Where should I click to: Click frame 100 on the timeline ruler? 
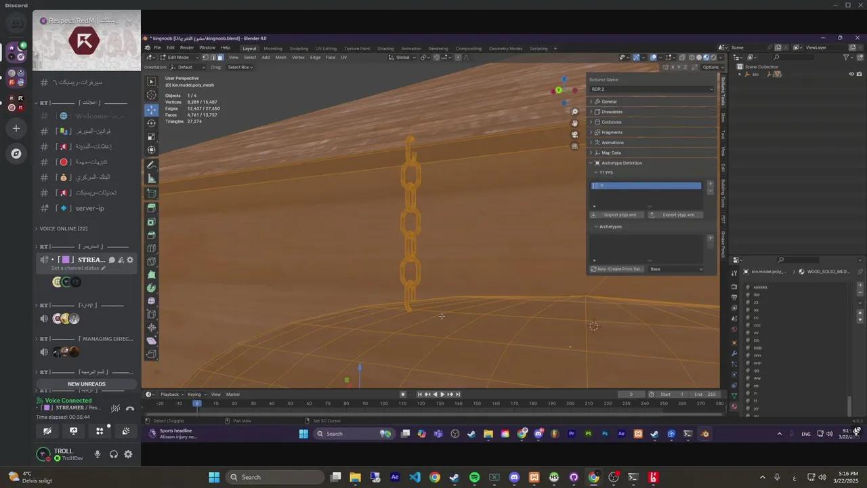[x=383, y=403]
